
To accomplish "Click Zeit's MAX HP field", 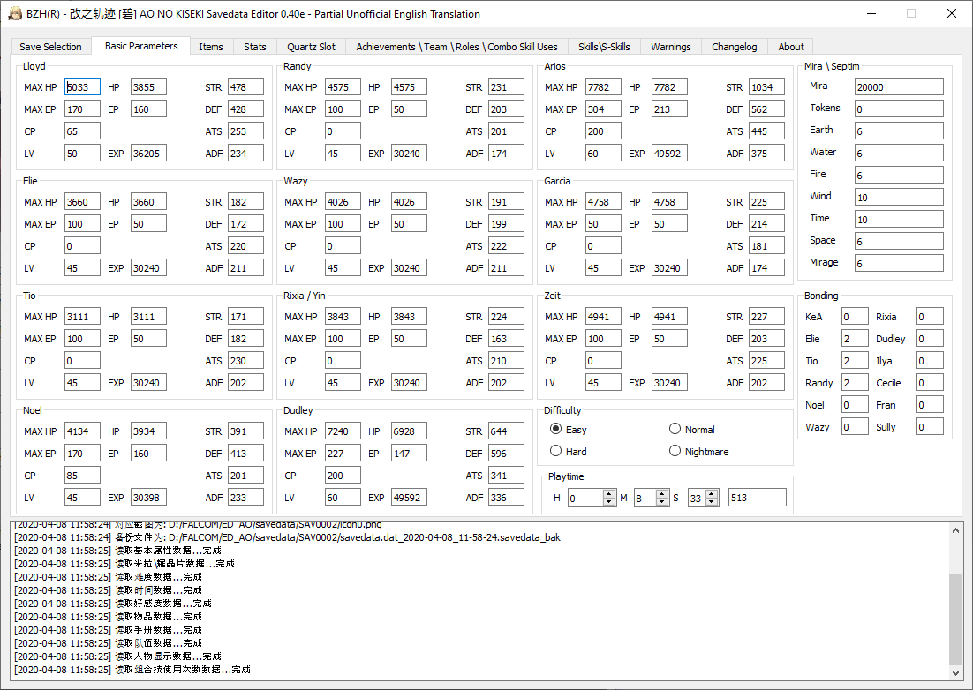I will [603, 317].
